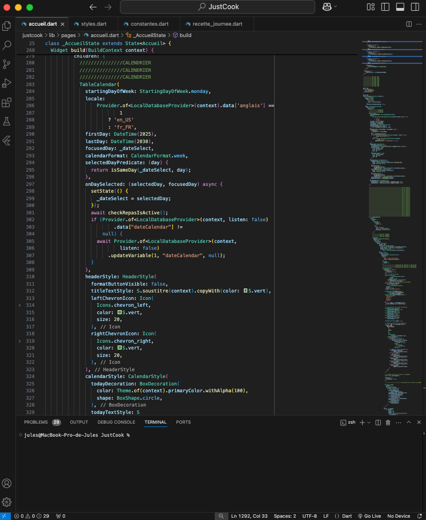Screen dimensions: 426x520
Task: Open the new terminal launch profile dropdown
Action: (x=369, y=422)
